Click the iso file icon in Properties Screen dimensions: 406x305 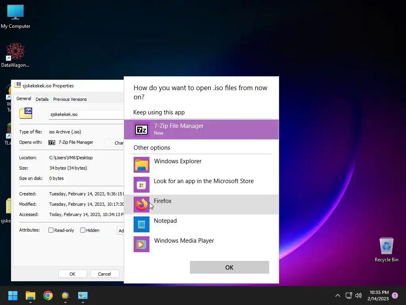coord(26,113)
